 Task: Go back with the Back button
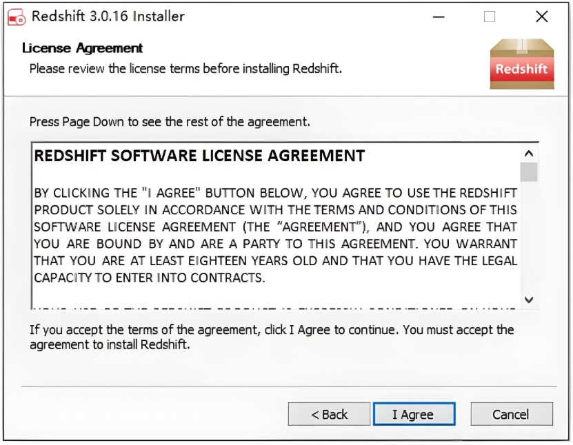[329, 414]
